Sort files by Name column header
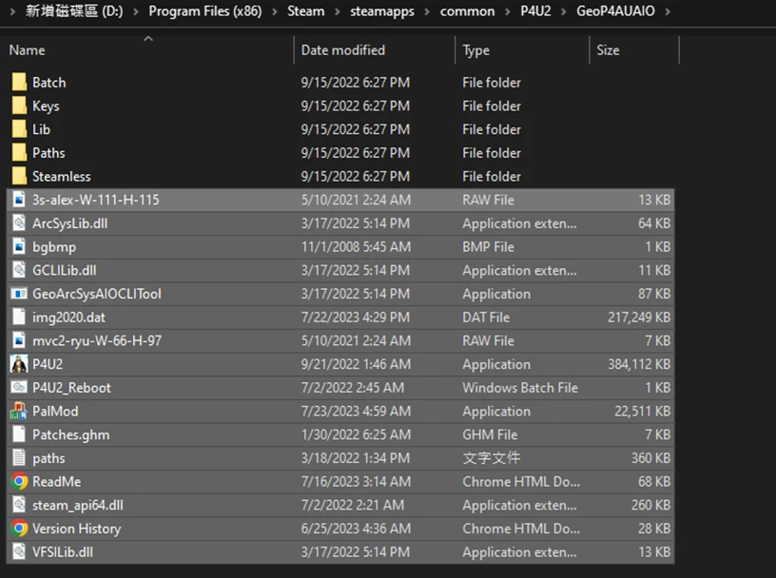Image resolution: width=776 pixels, height=578 pixels. pos(28,50)
